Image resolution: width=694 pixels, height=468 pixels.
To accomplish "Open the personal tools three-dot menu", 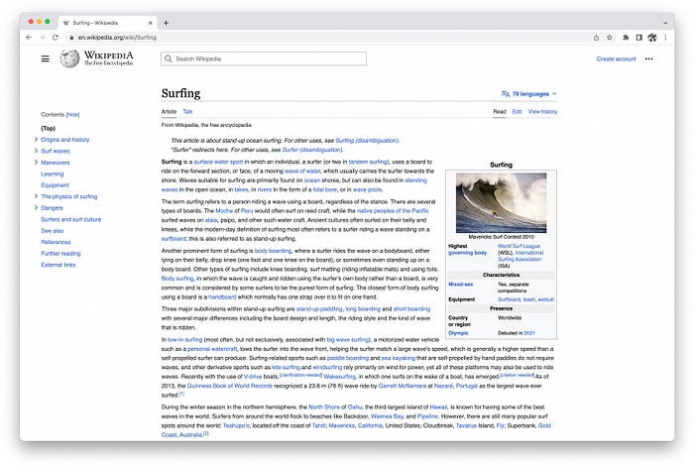I will tap(648, 58).
